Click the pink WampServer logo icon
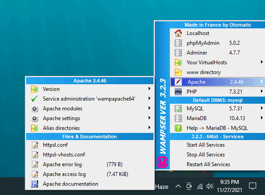This screenshot has height=195, width=265. 162,162
